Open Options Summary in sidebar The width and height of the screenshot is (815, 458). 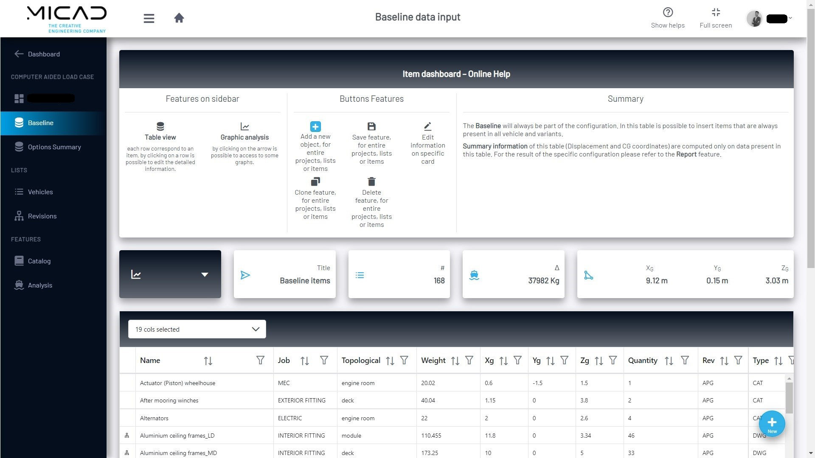pyautogui.click(x=53, y=147)
